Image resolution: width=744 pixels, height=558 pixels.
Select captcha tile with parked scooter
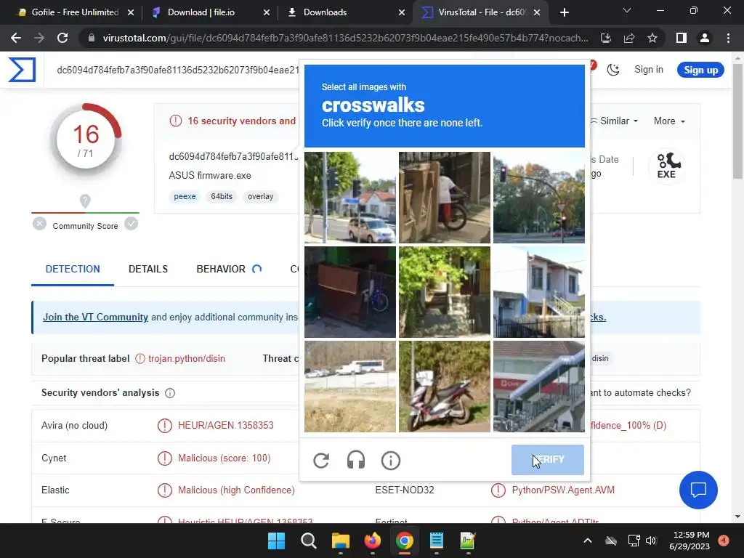tap(445, 387)
